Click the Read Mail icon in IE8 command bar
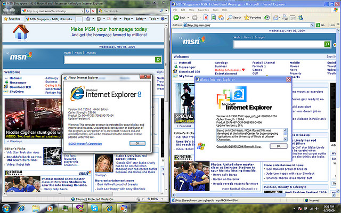The image size is (341, 213). tap(109, 19)
